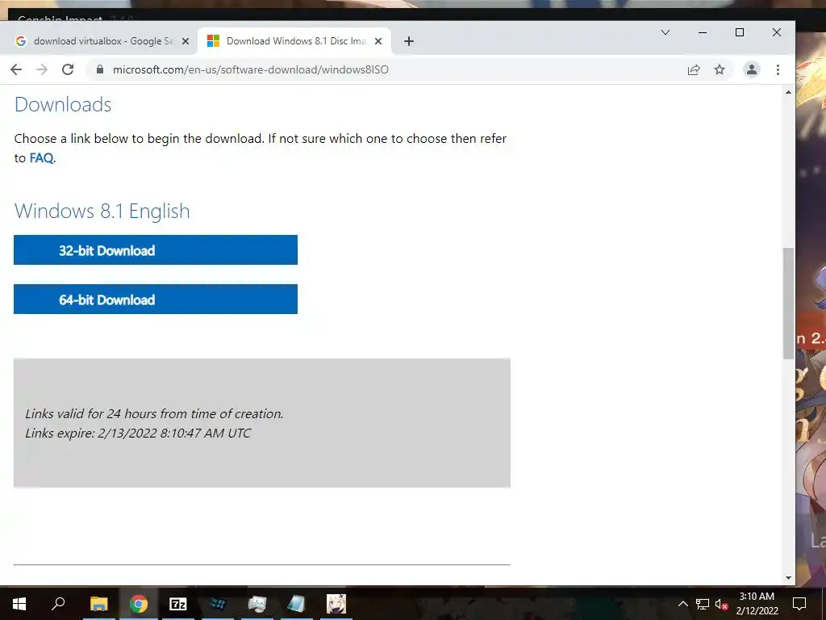The image size is (826, 620).
Task: Click the browser forward arrow
Action: point(42,69)
